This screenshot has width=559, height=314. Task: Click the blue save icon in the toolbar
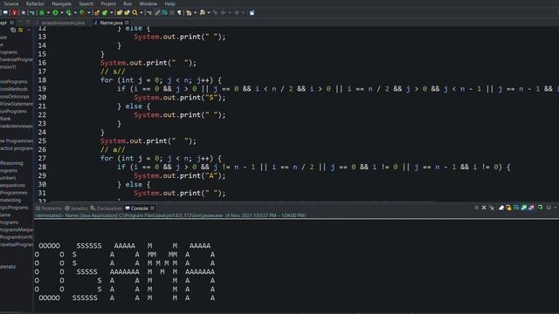[5, 12]
